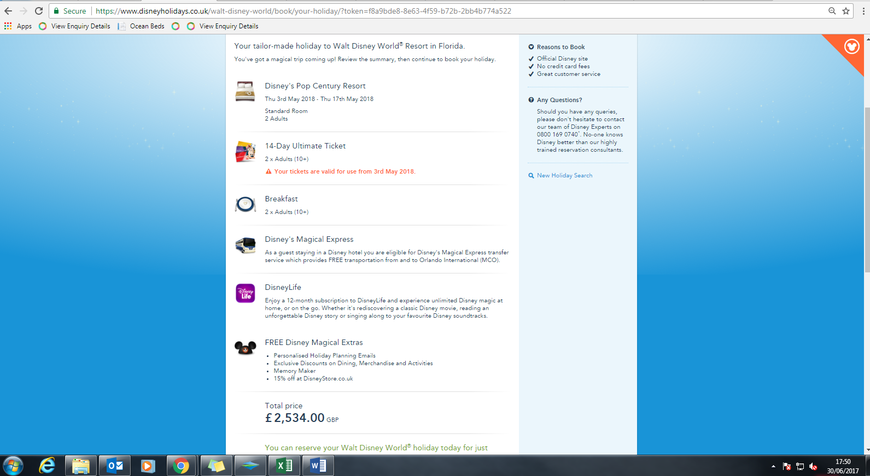Open the Ocean Beds bookmark
Screen dimensions: 870x476
click(141, 26)
